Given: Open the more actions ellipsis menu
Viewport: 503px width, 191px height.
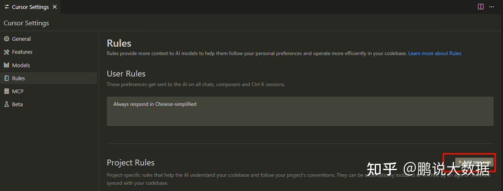Looking at the screenshot, I should click(492, 7).
